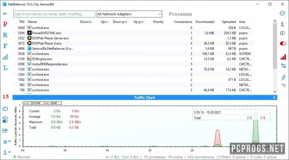Sort by PID column header
Image resolution: width=289 pixels, height=160 pixels.
[22, 22]
